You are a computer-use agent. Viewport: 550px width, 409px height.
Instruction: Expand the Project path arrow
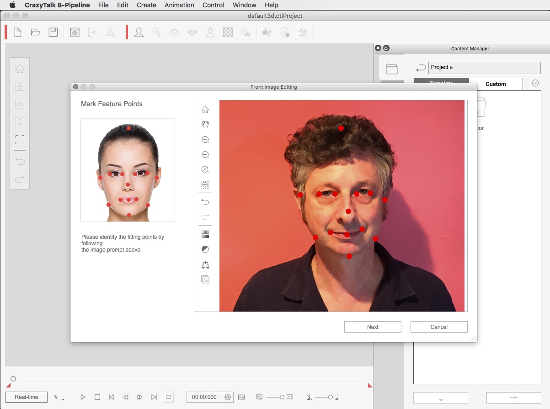click(x=451, y=68)
